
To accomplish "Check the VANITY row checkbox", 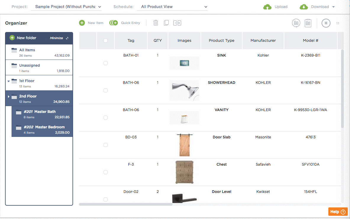I will coord(106,118).
